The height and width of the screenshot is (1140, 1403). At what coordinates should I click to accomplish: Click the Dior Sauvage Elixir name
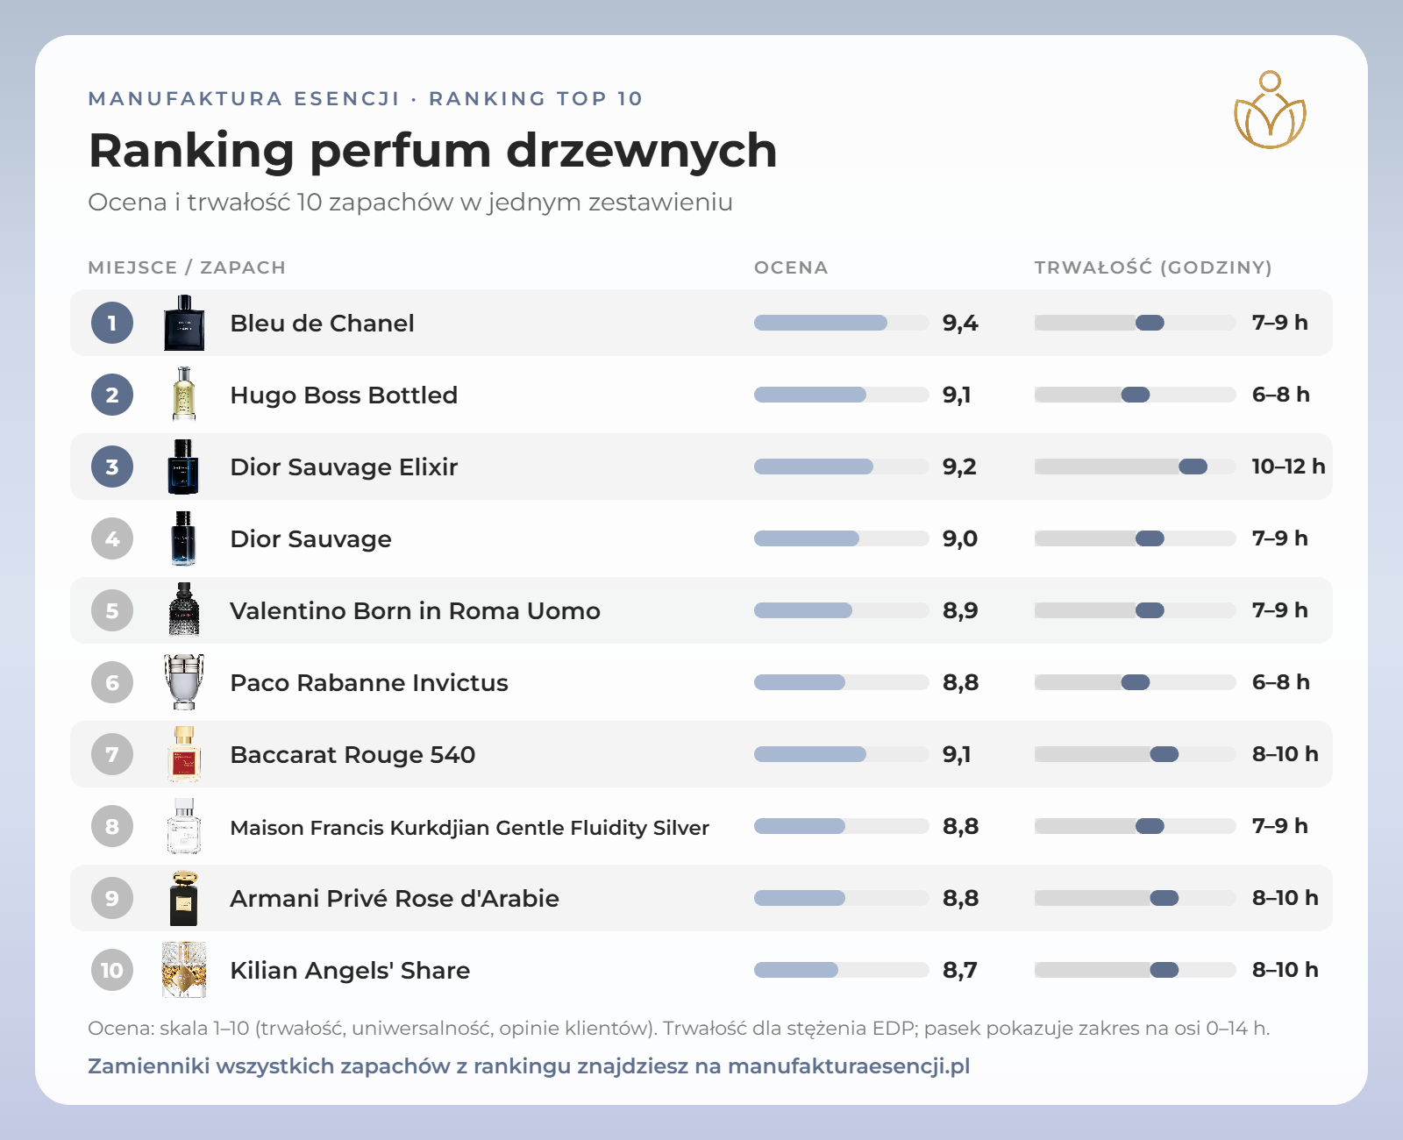tap(344, 467)
